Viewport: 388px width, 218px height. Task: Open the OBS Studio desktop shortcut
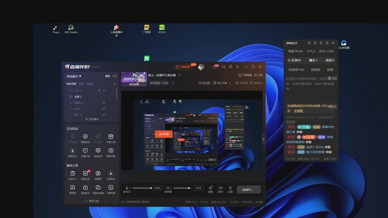pos(71,29)
